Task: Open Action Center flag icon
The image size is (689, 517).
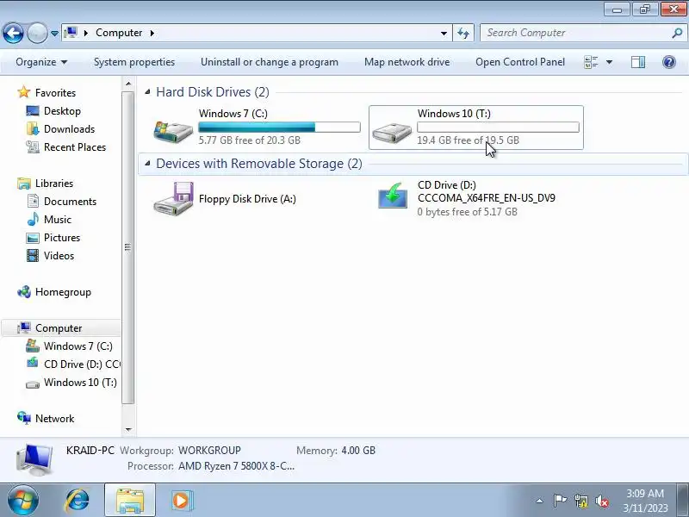Action: pos(560,501)
